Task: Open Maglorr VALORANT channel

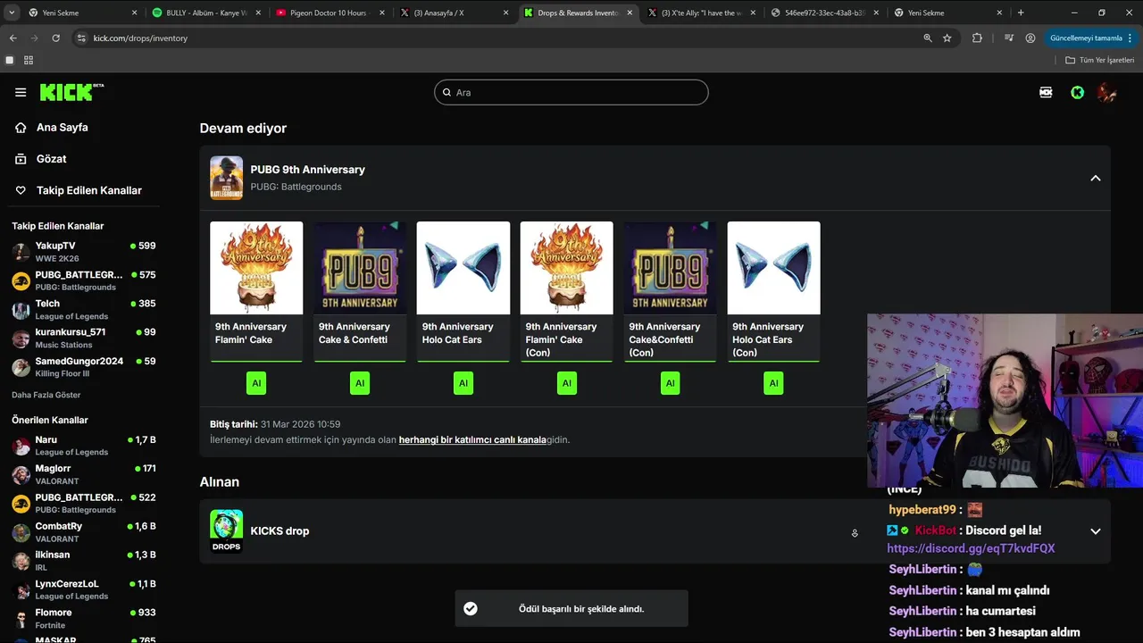Action: click(83, 474)
